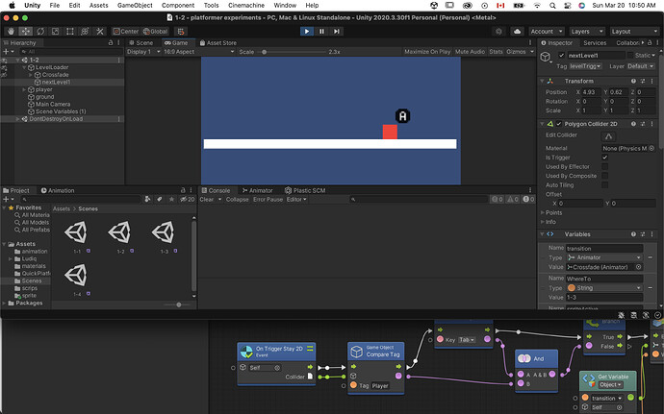Open the Tag dropdown
Screen dimensions: 664x414
(585, 66)
